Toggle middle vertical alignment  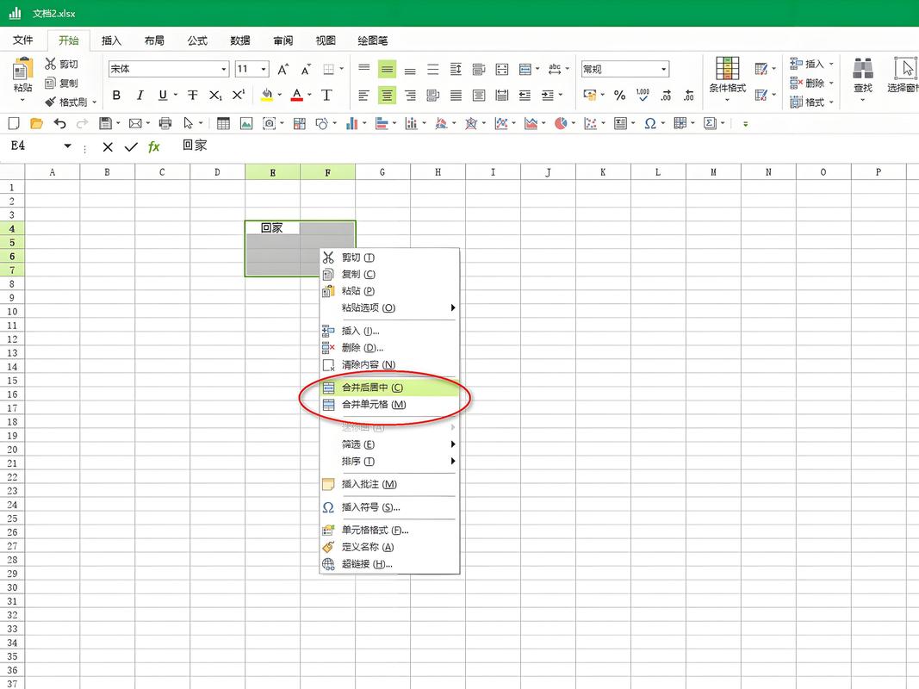click(x=388, y=70)
